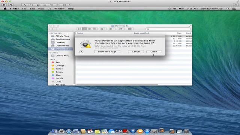Click the Edit Tags button in Finder toolbar
This screenshot has height=135, width=240.
pyautogui.click(x=130, y=29)
